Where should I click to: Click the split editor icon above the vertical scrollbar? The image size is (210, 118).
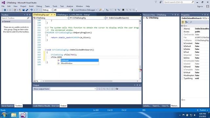coord(140,21)
